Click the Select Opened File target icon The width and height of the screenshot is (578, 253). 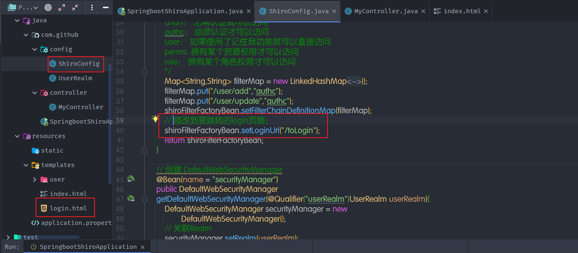coord(48,7)
